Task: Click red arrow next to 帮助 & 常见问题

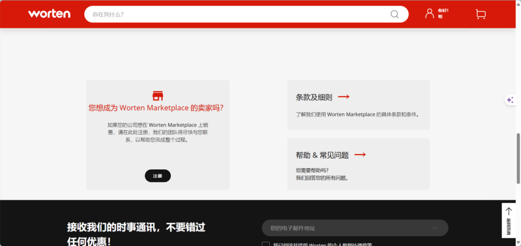Action: (360, 155)
